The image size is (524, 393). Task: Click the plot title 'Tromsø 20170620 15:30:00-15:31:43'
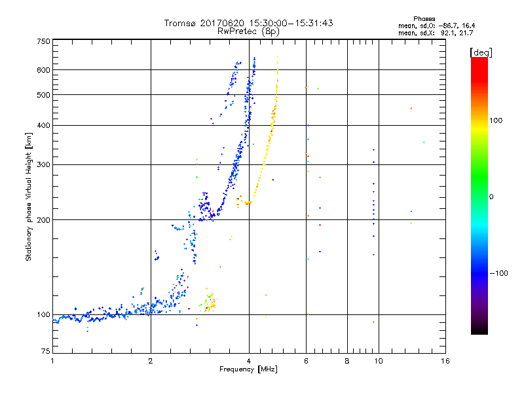click(x=248, y=23)
